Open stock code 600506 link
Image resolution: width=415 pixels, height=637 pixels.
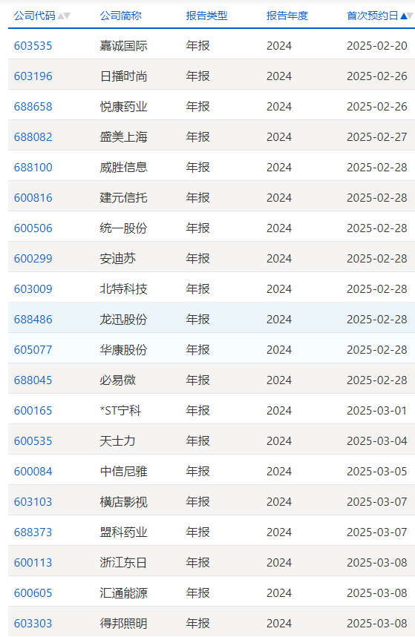pyautogui.click(x=33, y=228)
